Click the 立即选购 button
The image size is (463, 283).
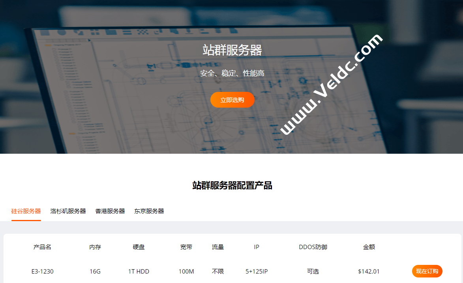pyautogui.click(x=232, y=100)
